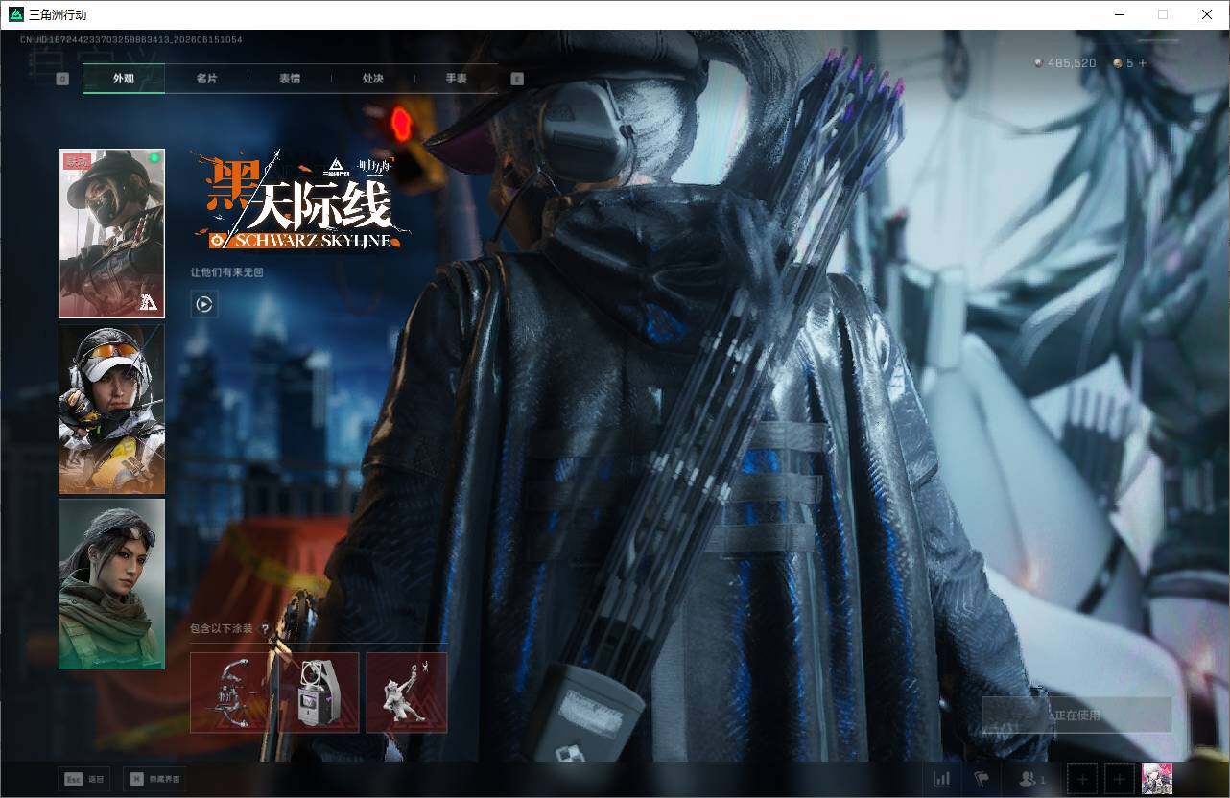
Task: Open the player avatar in bottom corner
Action: [1157, 779]
